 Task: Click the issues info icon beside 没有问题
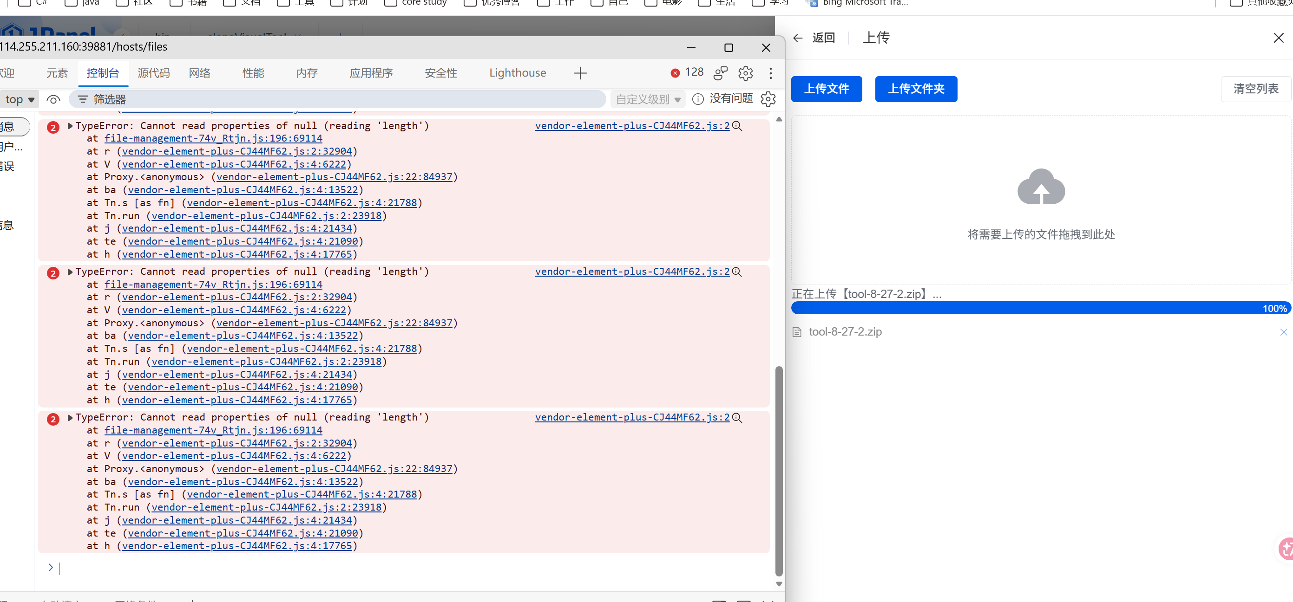(698, 99)
